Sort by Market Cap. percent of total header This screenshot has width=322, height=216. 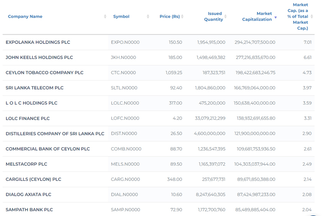(298, 16)
